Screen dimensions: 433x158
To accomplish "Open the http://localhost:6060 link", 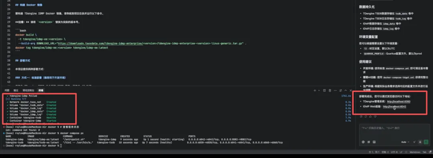I will pyautogui.click(x=399, y=102).
